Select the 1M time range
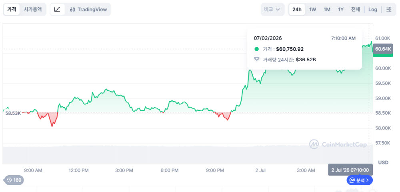The height and width of the screenshot is (192, 400). coord(327,10)
